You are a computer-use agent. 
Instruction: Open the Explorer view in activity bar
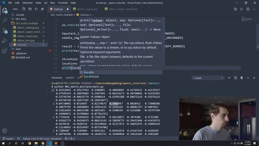click(4, 11)
